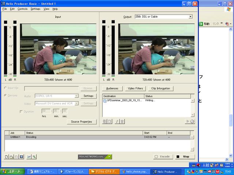Click the red ball icon on language bar
The width and height of the screenshot is (234, 175).
(198, 165)
